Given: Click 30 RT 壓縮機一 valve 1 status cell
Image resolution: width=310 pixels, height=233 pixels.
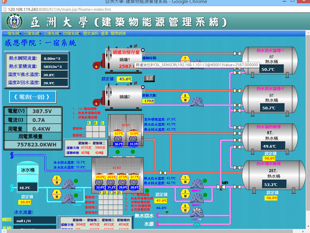Looking at the screenshot, I should pos(89,128).
